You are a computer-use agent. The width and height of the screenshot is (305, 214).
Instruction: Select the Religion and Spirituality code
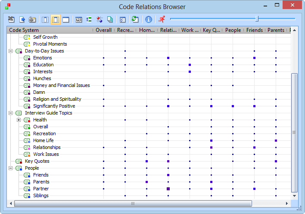click(x=57, y=99)
